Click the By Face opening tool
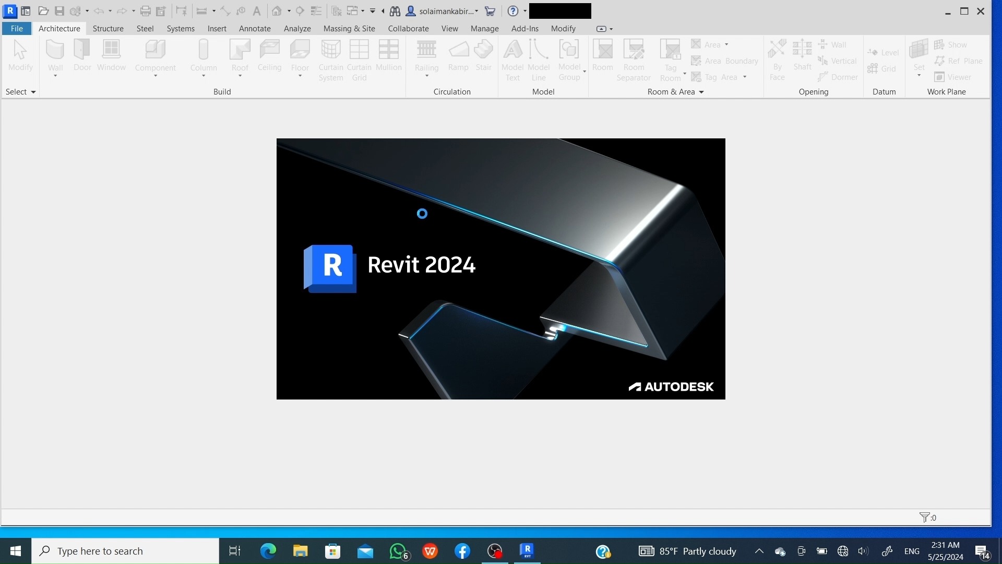The image size is (1002, 564). [x=777, y=60]
